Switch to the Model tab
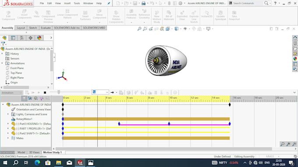Screen dimensions: 298x167 click(x=21, y=153)
